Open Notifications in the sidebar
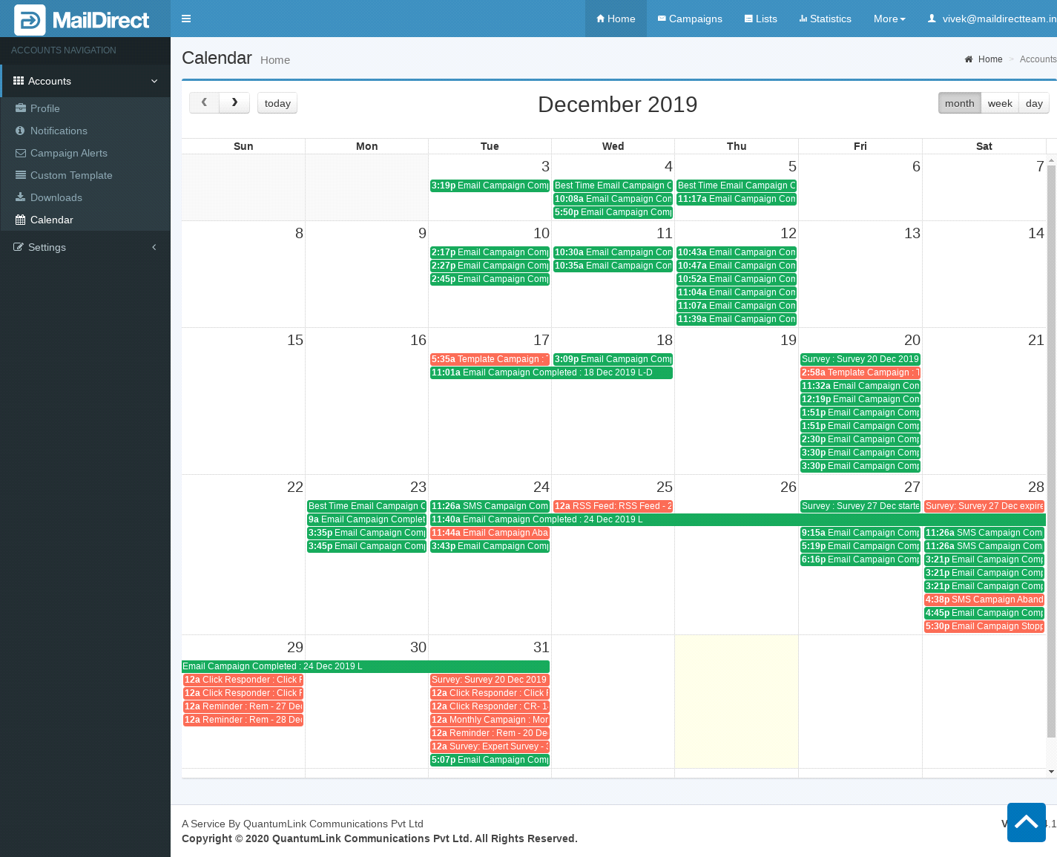Image resolution: width=1057 pixels, height=857 pixels. (x=59, y=131)
